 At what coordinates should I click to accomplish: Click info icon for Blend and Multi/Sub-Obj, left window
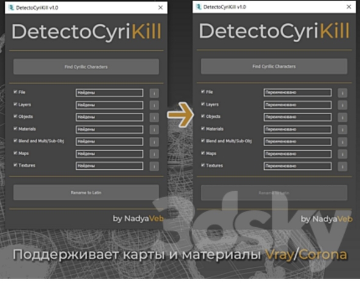154,142
